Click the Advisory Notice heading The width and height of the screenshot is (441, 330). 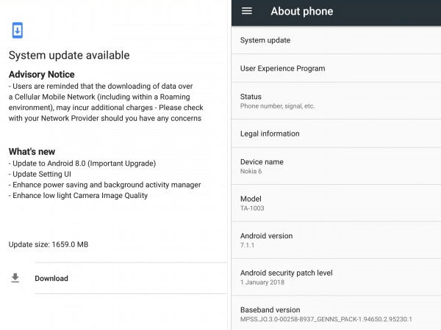click(41, 74)
